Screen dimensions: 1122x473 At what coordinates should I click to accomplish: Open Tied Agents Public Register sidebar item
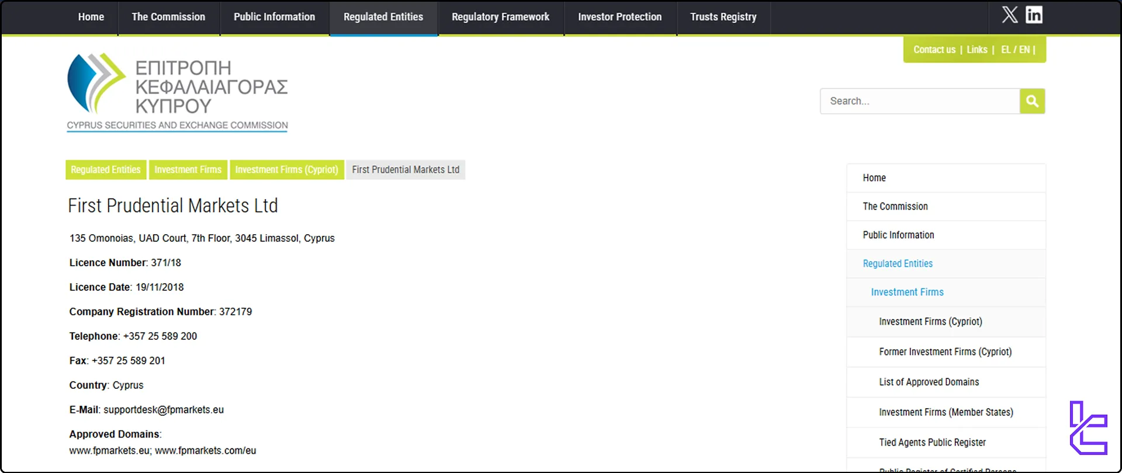946,443
